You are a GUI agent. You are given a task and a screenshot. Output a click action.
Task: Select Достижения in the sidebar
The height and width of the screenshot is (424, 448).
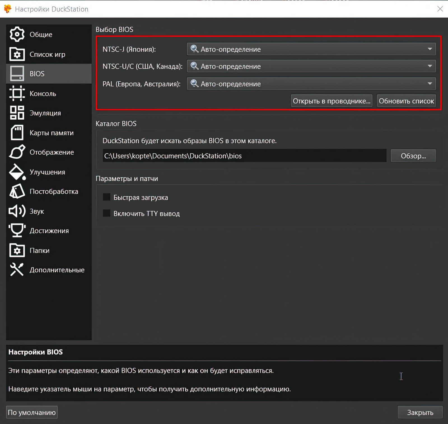click(49, 231)
